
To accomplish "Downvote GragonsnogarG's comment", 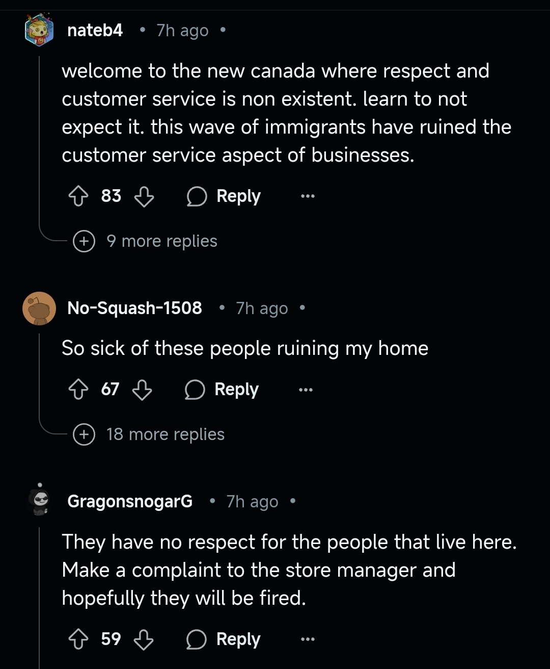I will 144,639.
